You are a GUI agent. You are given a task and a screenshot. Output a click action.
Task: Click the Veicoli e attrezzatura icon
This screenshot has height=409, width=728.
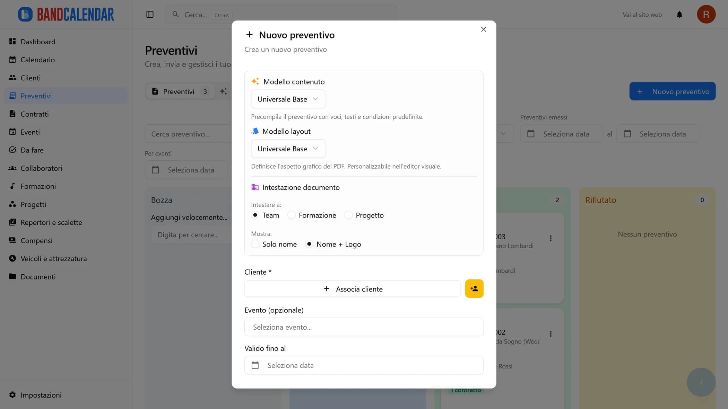click(12, 258)
